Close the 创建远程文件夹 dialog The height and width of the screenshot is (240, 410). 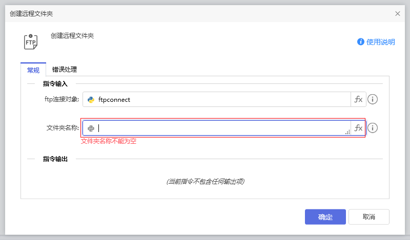398,14
